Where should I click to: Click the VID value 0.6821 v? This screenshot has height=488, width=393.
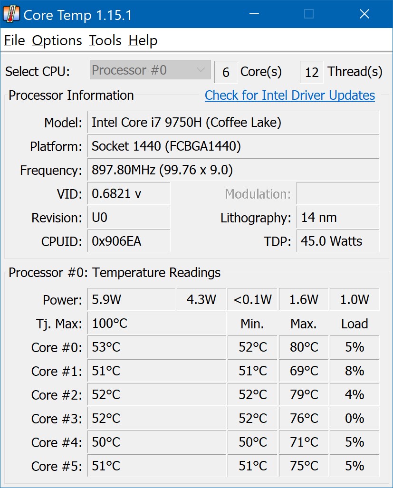point(129,193)
